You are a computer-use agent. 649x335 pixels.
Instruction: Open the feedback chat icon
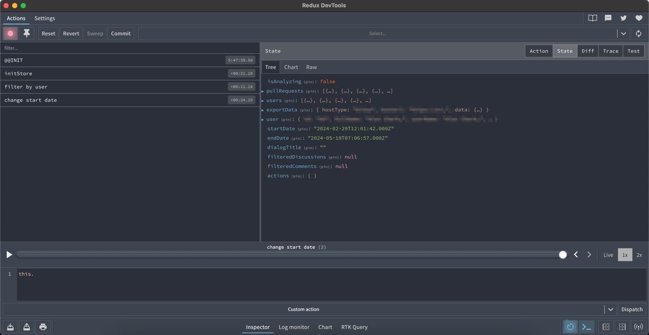(x=608, y=18)
